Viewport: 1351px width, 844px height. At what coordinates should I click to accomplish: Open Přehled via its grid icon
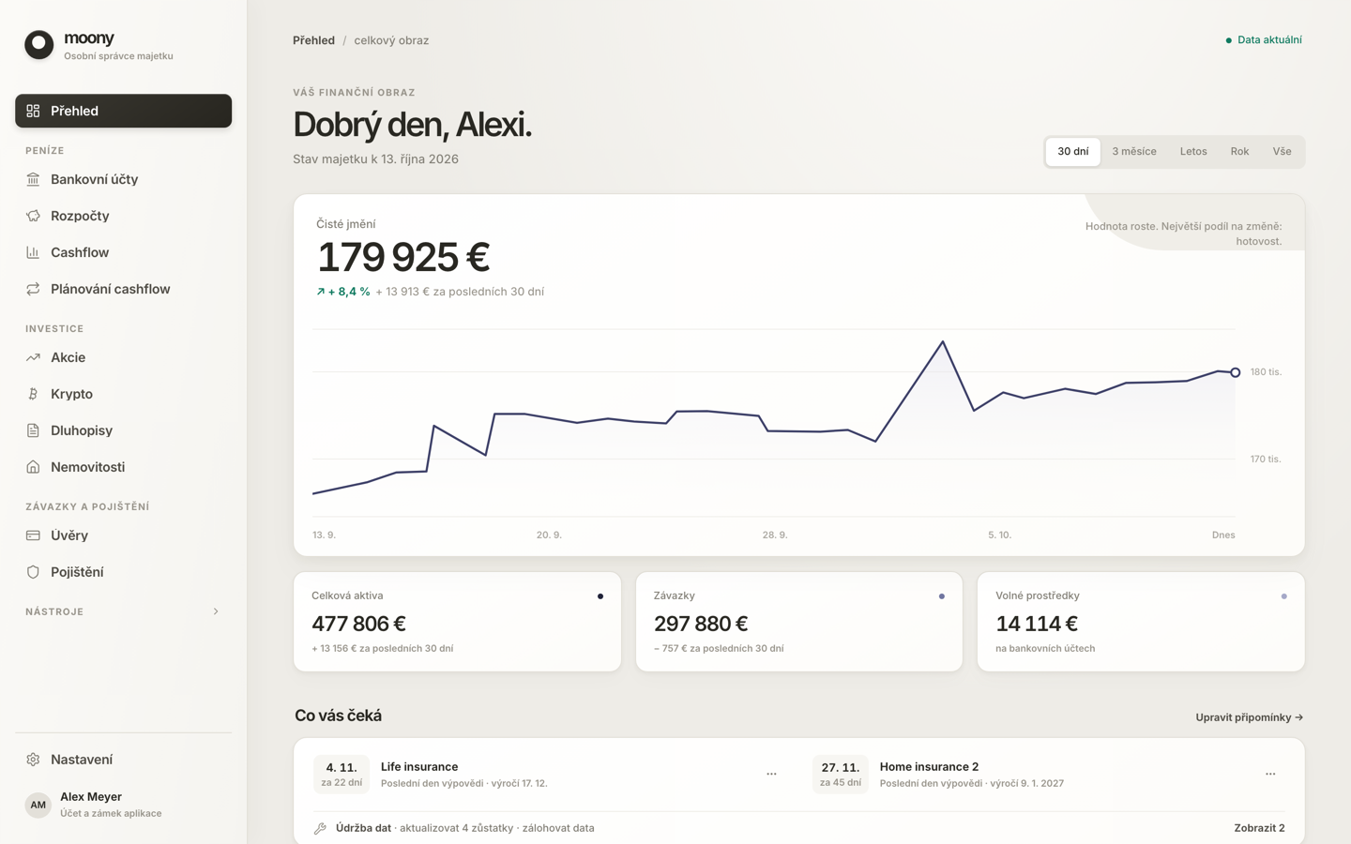coord(33,111)
